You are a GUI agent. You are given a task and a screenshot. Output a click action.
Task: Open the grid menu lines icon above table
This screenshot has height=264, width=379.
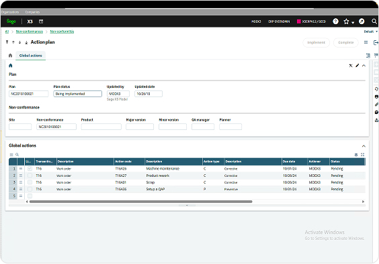(11, 155)
